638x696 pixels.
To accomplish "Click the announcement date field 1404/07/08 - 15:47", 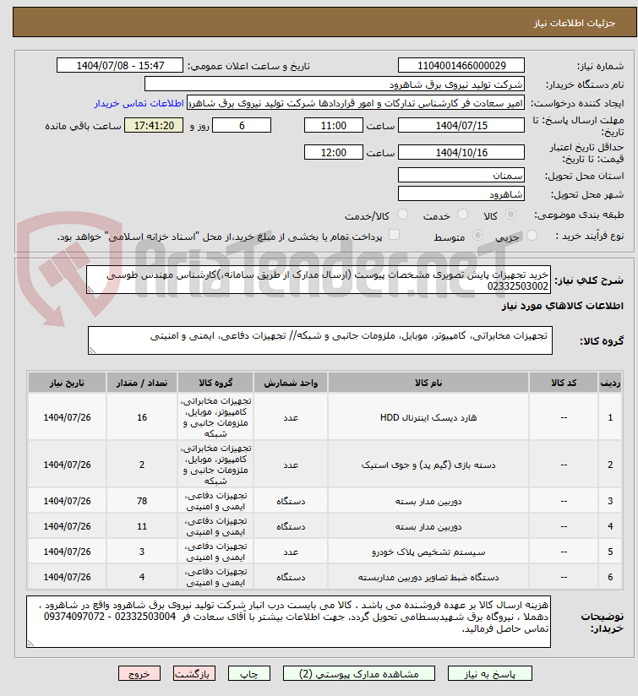I will (x=120, y=65).
